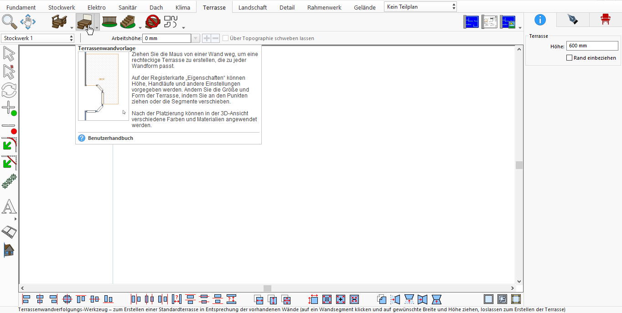Align left edges in bottom toolbar
Viewport: 622px width, 313px height.
(26, 299)
